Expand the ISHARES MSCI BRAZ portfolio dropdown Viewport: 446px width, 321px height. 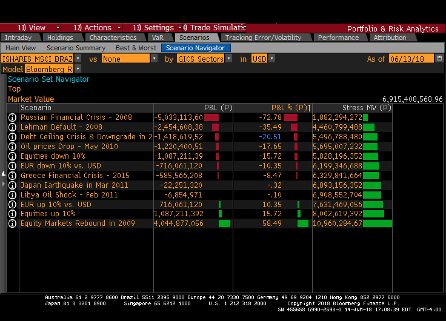tap(78, 59)
